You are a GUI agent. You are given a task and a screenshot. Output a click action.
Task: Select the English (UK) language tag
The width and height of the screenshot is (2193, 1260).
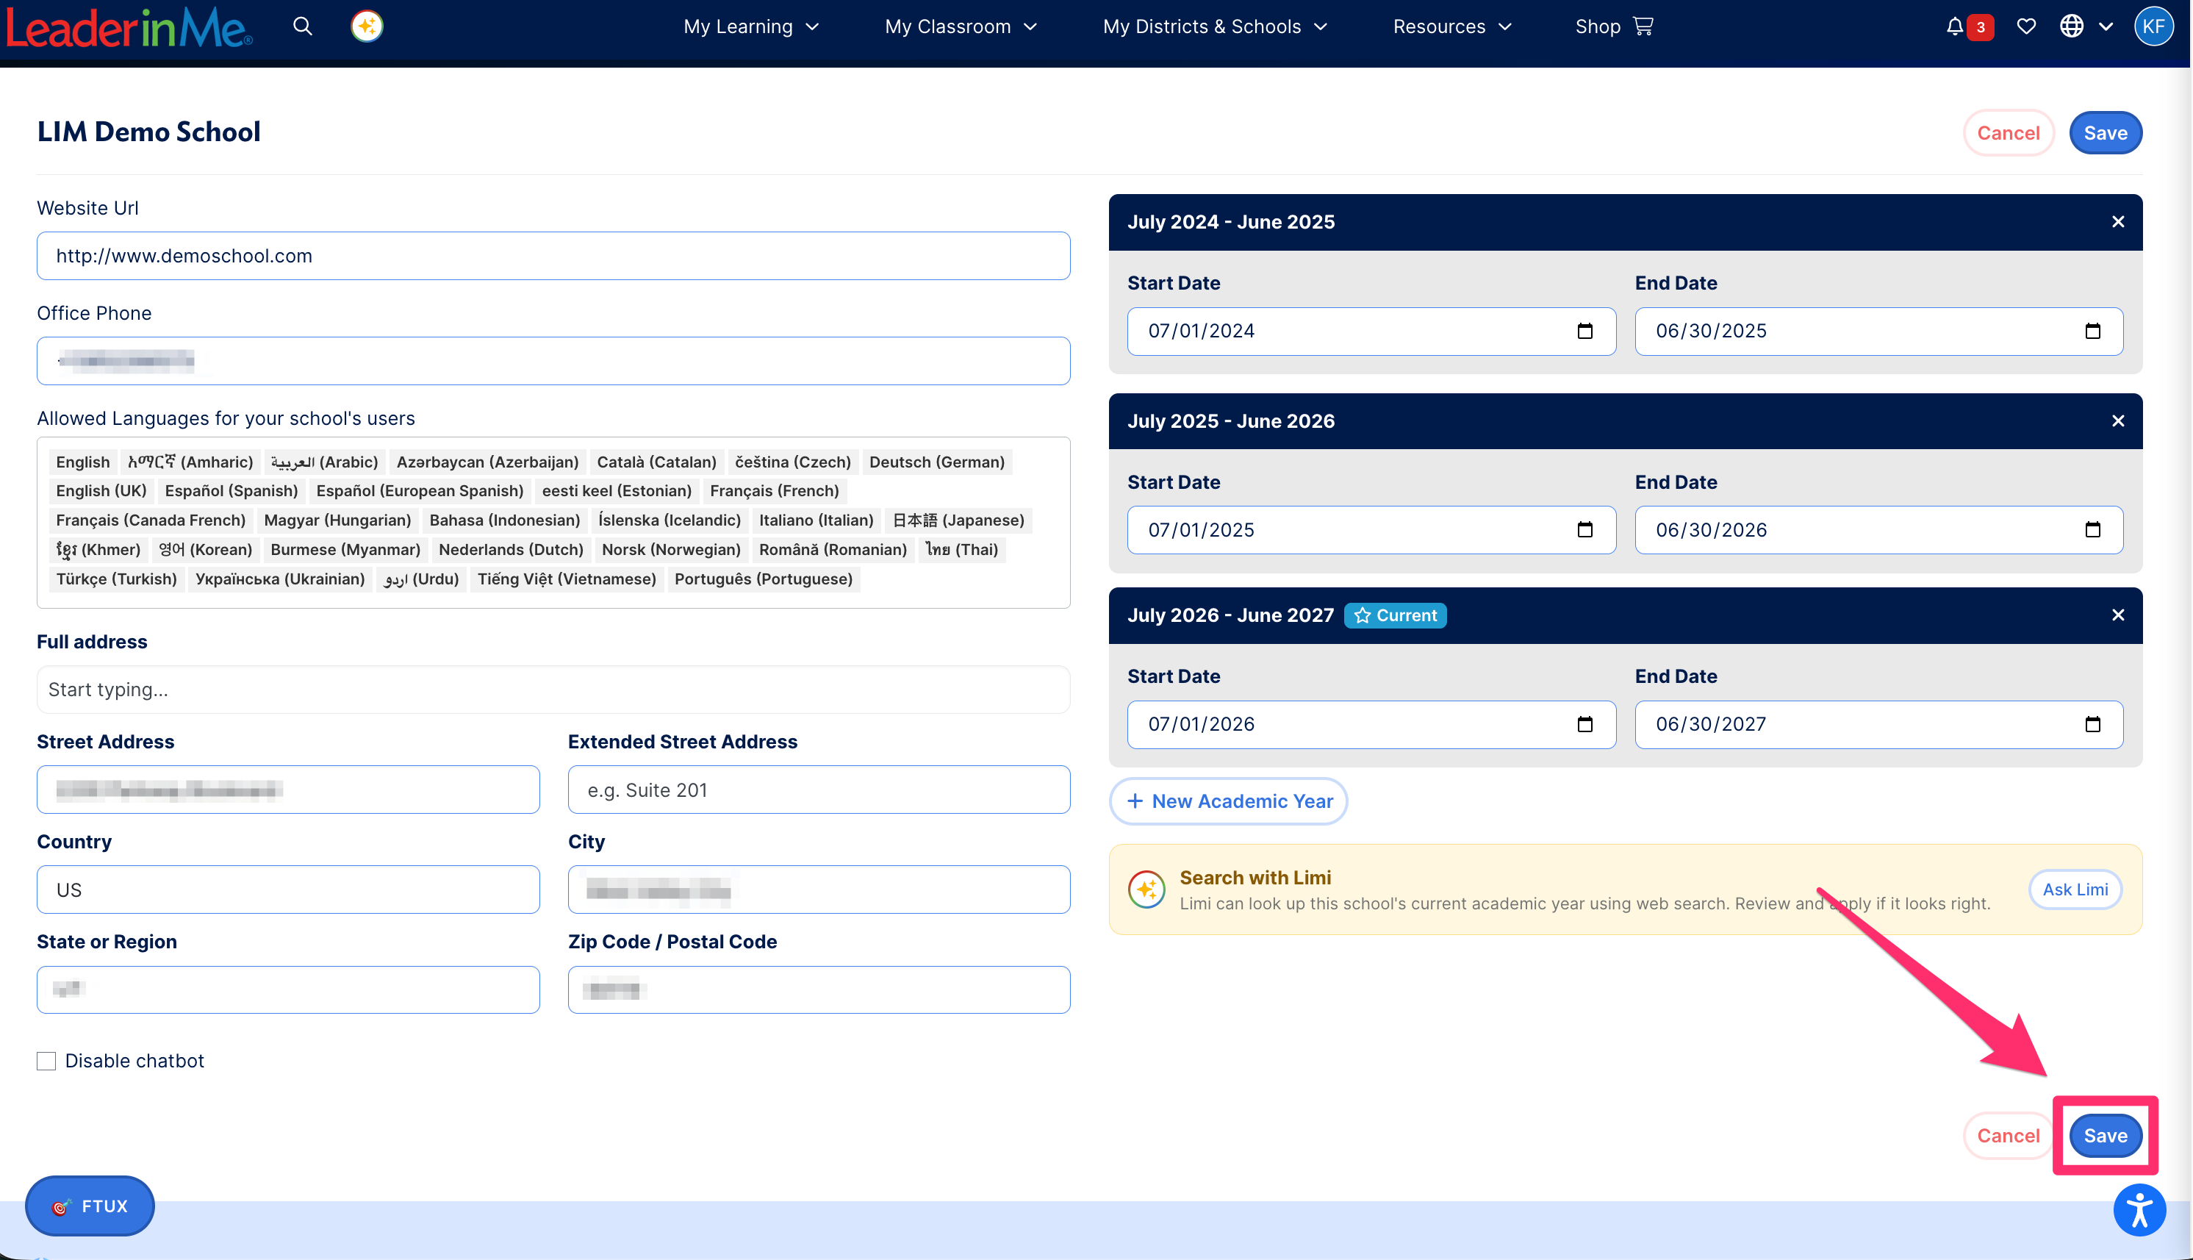pos(101,490)
